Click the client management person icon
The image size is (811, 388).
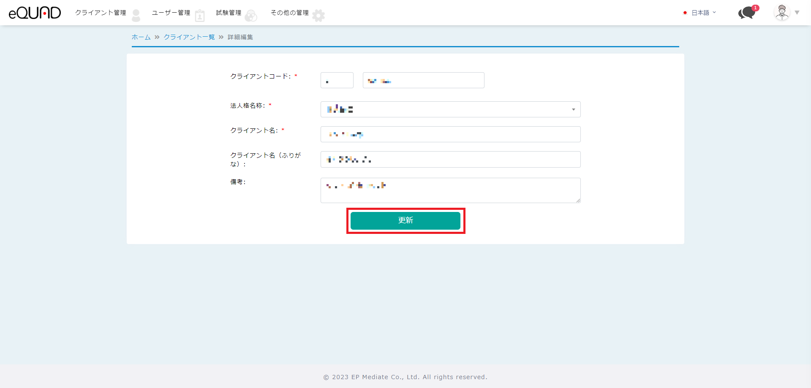(136, 16)
